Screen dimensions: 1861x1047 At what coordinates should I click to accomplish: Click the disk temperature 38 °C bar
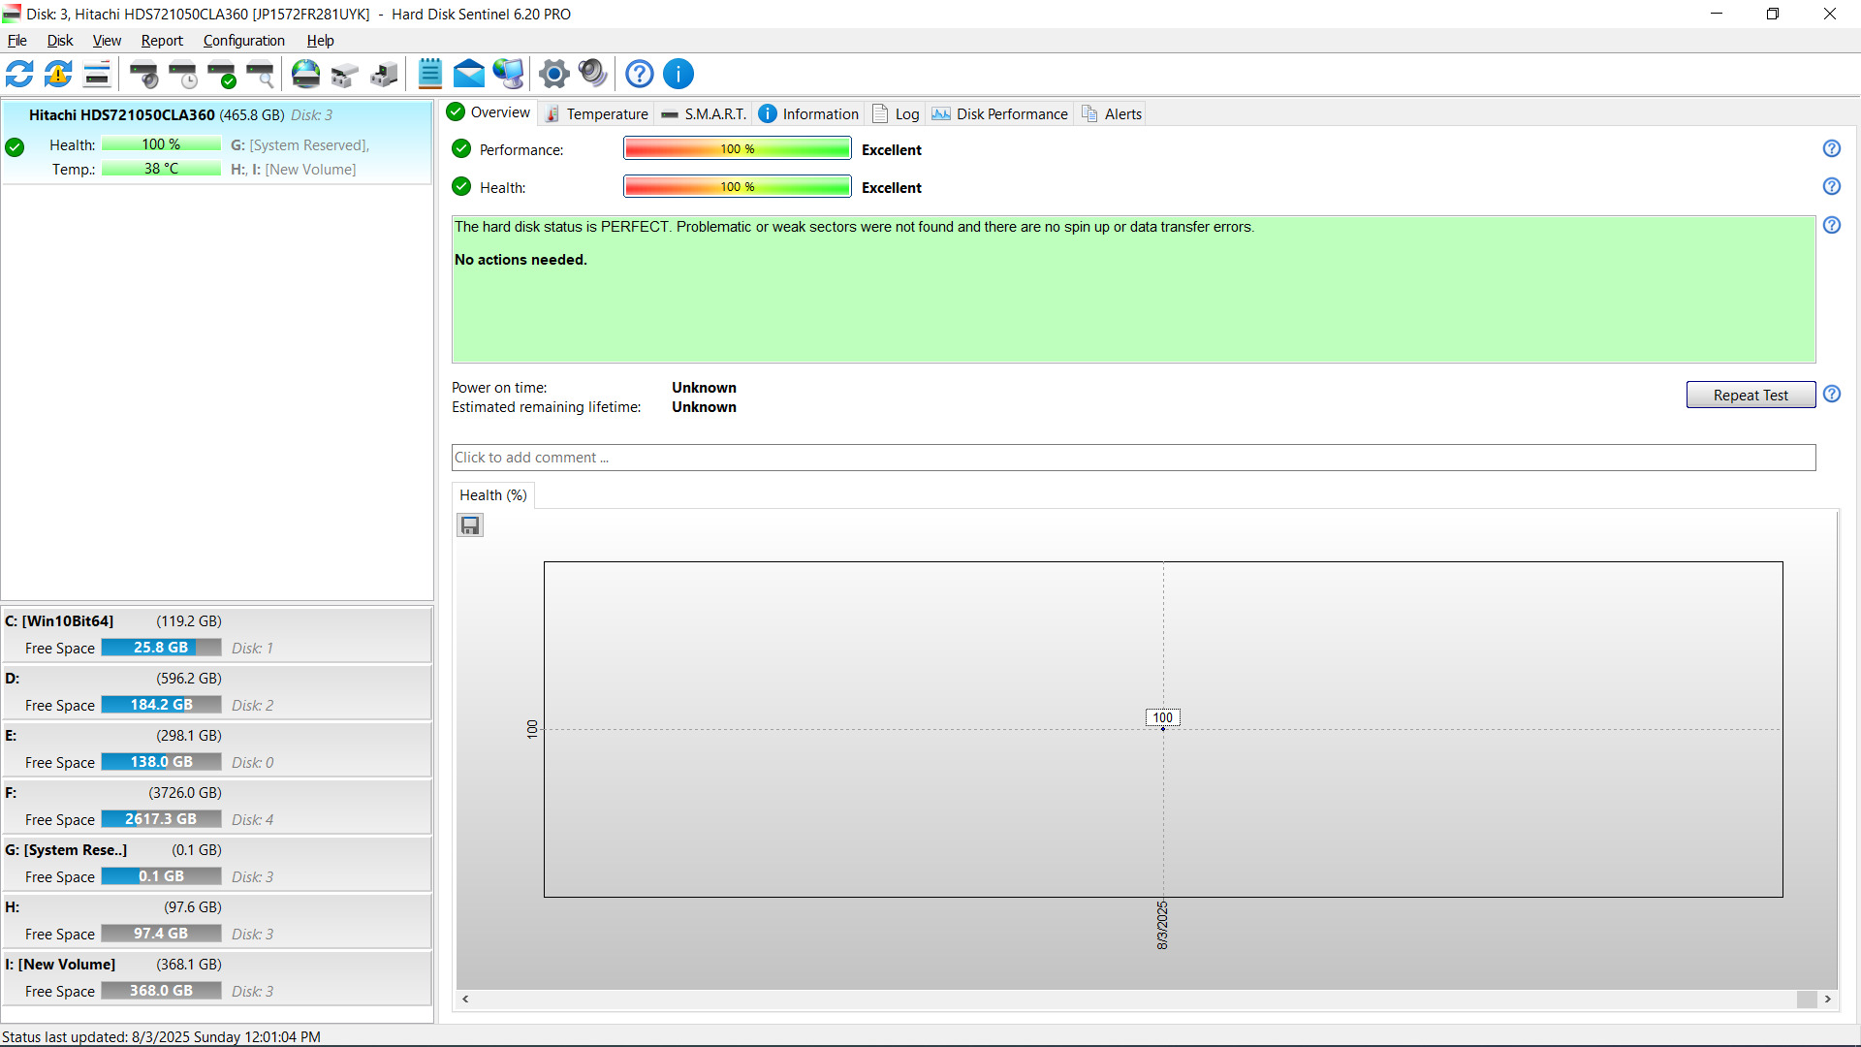pyautogui.click(x=161, y=169)
